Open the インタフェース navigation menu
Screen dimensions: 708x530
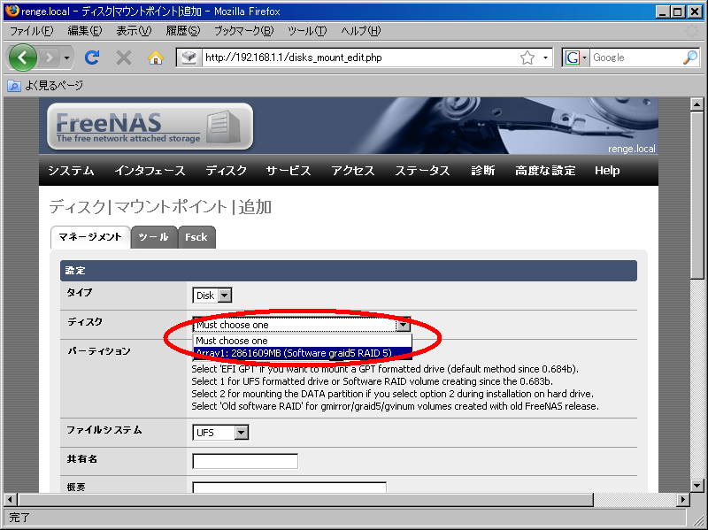coord(150,171)
